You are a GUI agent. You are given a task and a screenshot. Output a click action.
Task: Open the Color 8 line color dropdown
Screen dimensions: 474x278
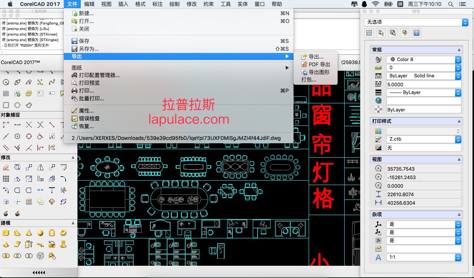(x=424, y=59)
